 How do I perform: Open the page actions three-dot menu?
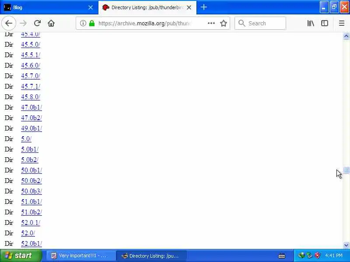tap(211, 23)
